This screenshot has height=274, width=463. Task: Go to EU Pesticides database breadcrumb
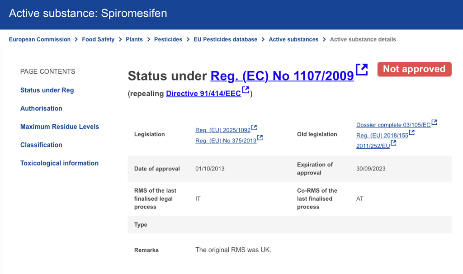pos(225,39)
